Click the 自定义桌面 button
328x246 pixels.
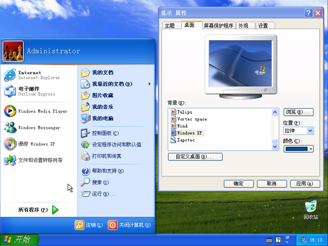(195, 157)
